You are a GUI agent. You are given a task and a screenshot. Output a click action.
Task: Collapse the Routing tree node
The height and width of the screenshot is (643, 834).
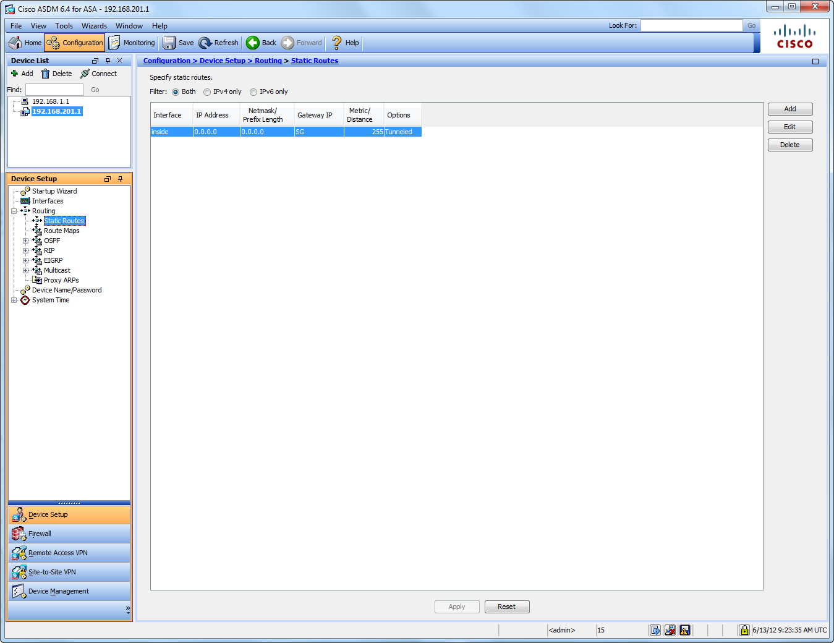(x=14, y=211)
